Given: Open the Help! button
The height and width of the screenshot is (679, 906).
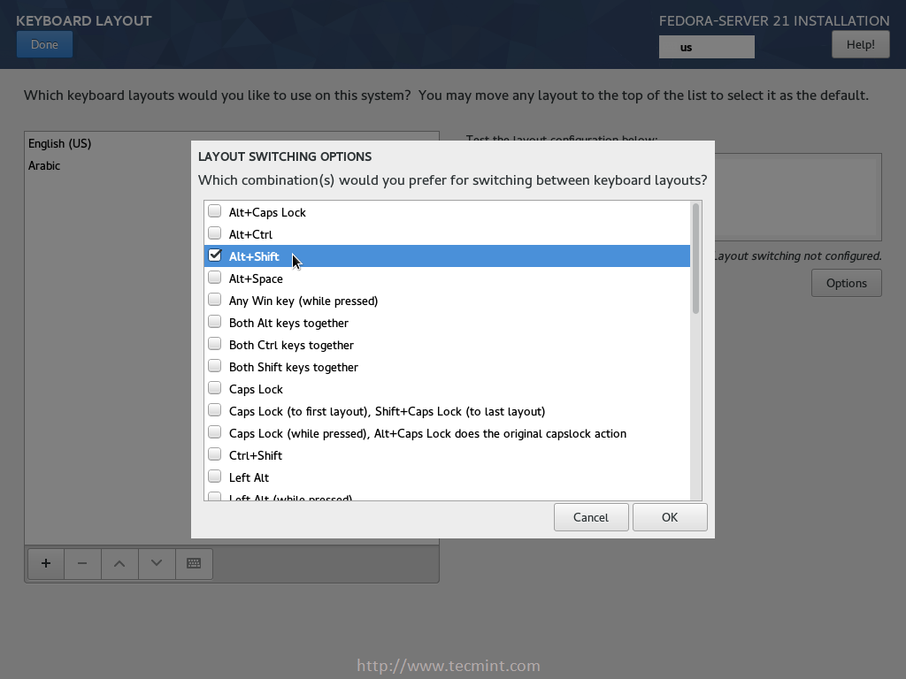Looking at the screenshot, I should click(860, 44).
